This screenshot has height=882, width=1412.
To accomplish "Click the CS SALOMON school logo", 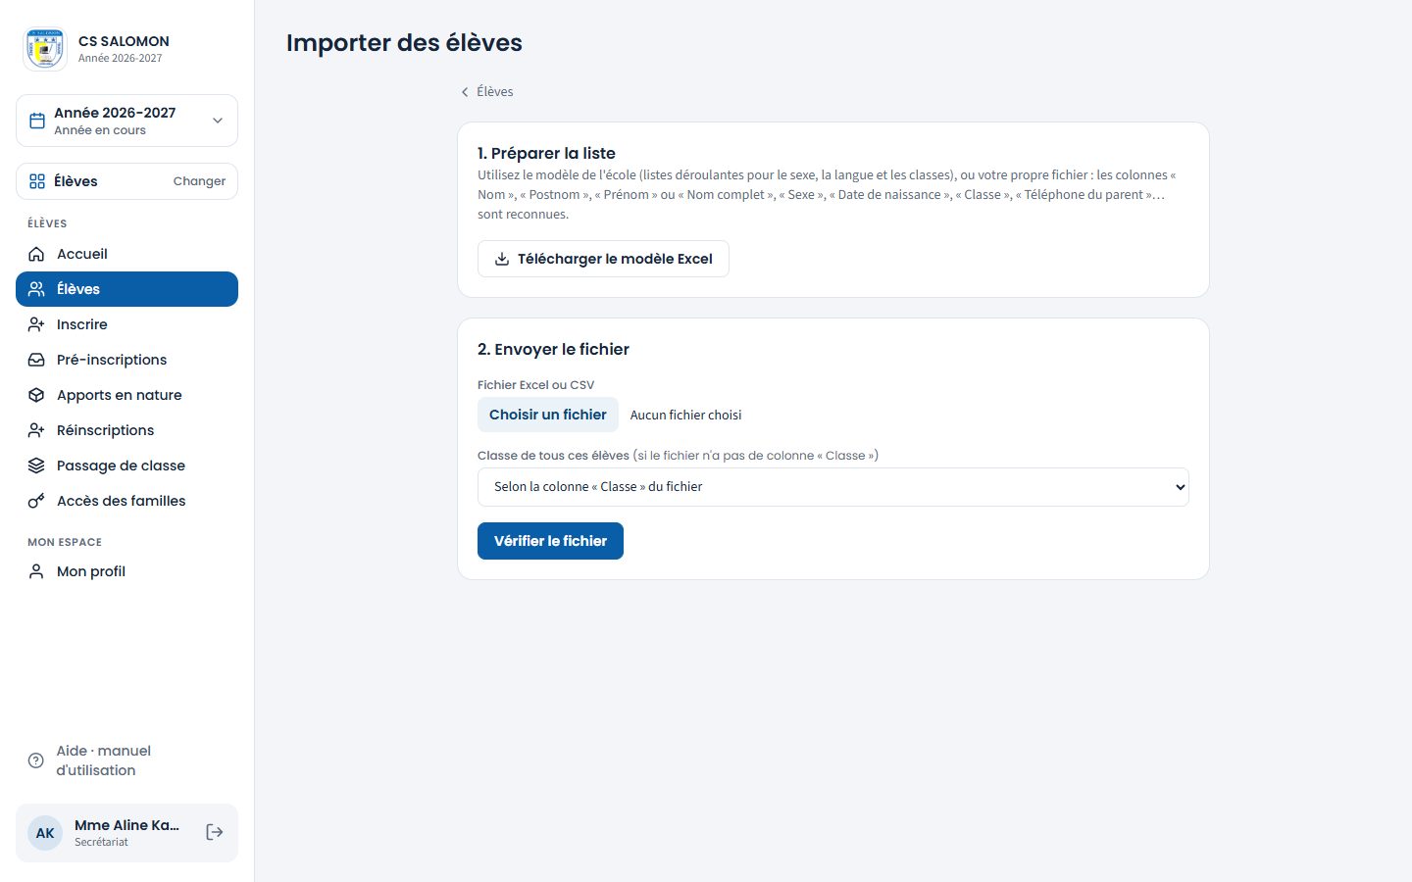I will 45,49.
